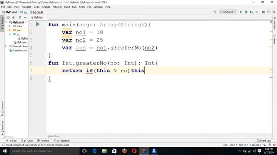Image resolution: width=277 pixels, height=155 pixels.
Task: Toggle the Maven side panel
Action: [x=274, y=39]
